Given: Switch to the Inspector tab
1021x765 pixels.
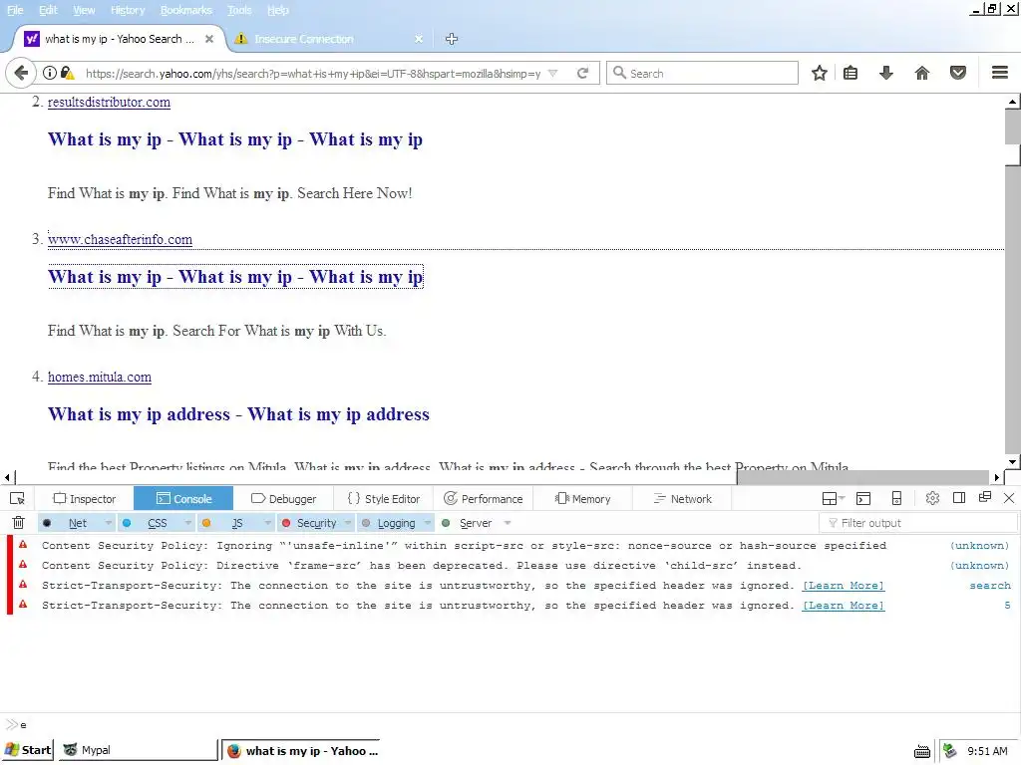Looking at the screenshot, I should [85, 499].
